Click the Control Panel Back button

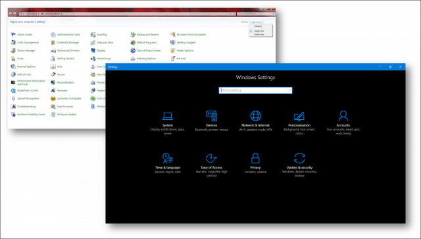click(11, 13)
